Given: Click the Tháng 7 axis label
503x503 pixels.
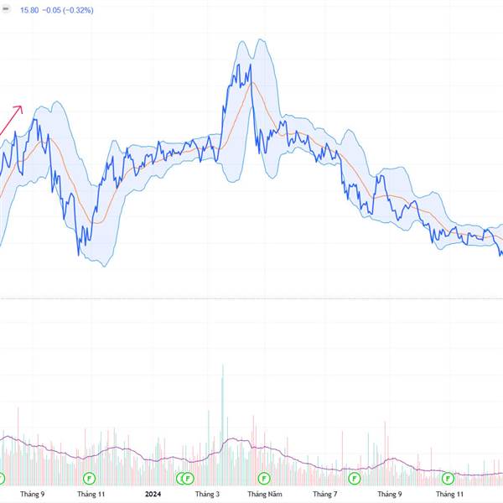Looking at the screenshot, I should pos(325,494).
